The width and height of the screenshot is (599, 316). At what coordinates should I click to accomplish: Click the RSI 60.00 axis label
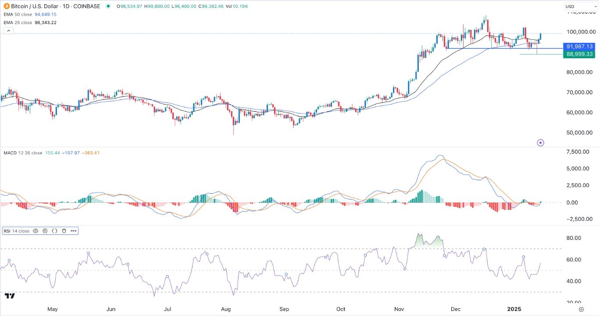[574, 259]
